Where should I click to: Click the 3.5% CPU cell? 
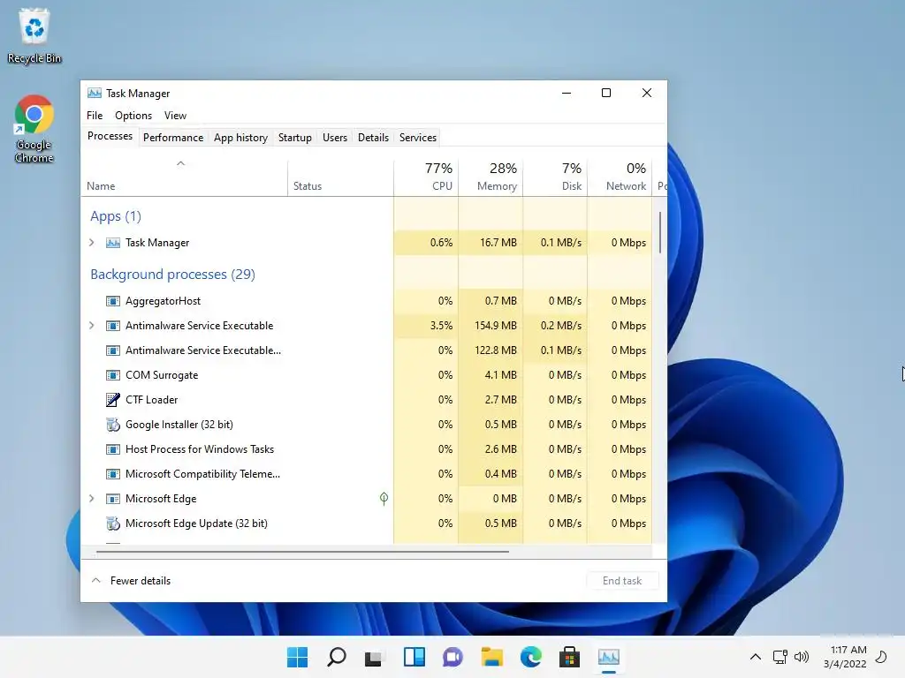coord(426,326)
